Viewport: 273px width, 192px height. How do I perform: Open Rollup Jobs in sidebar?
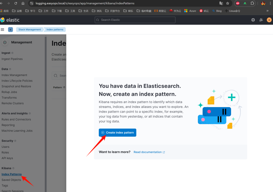(9, 92)
